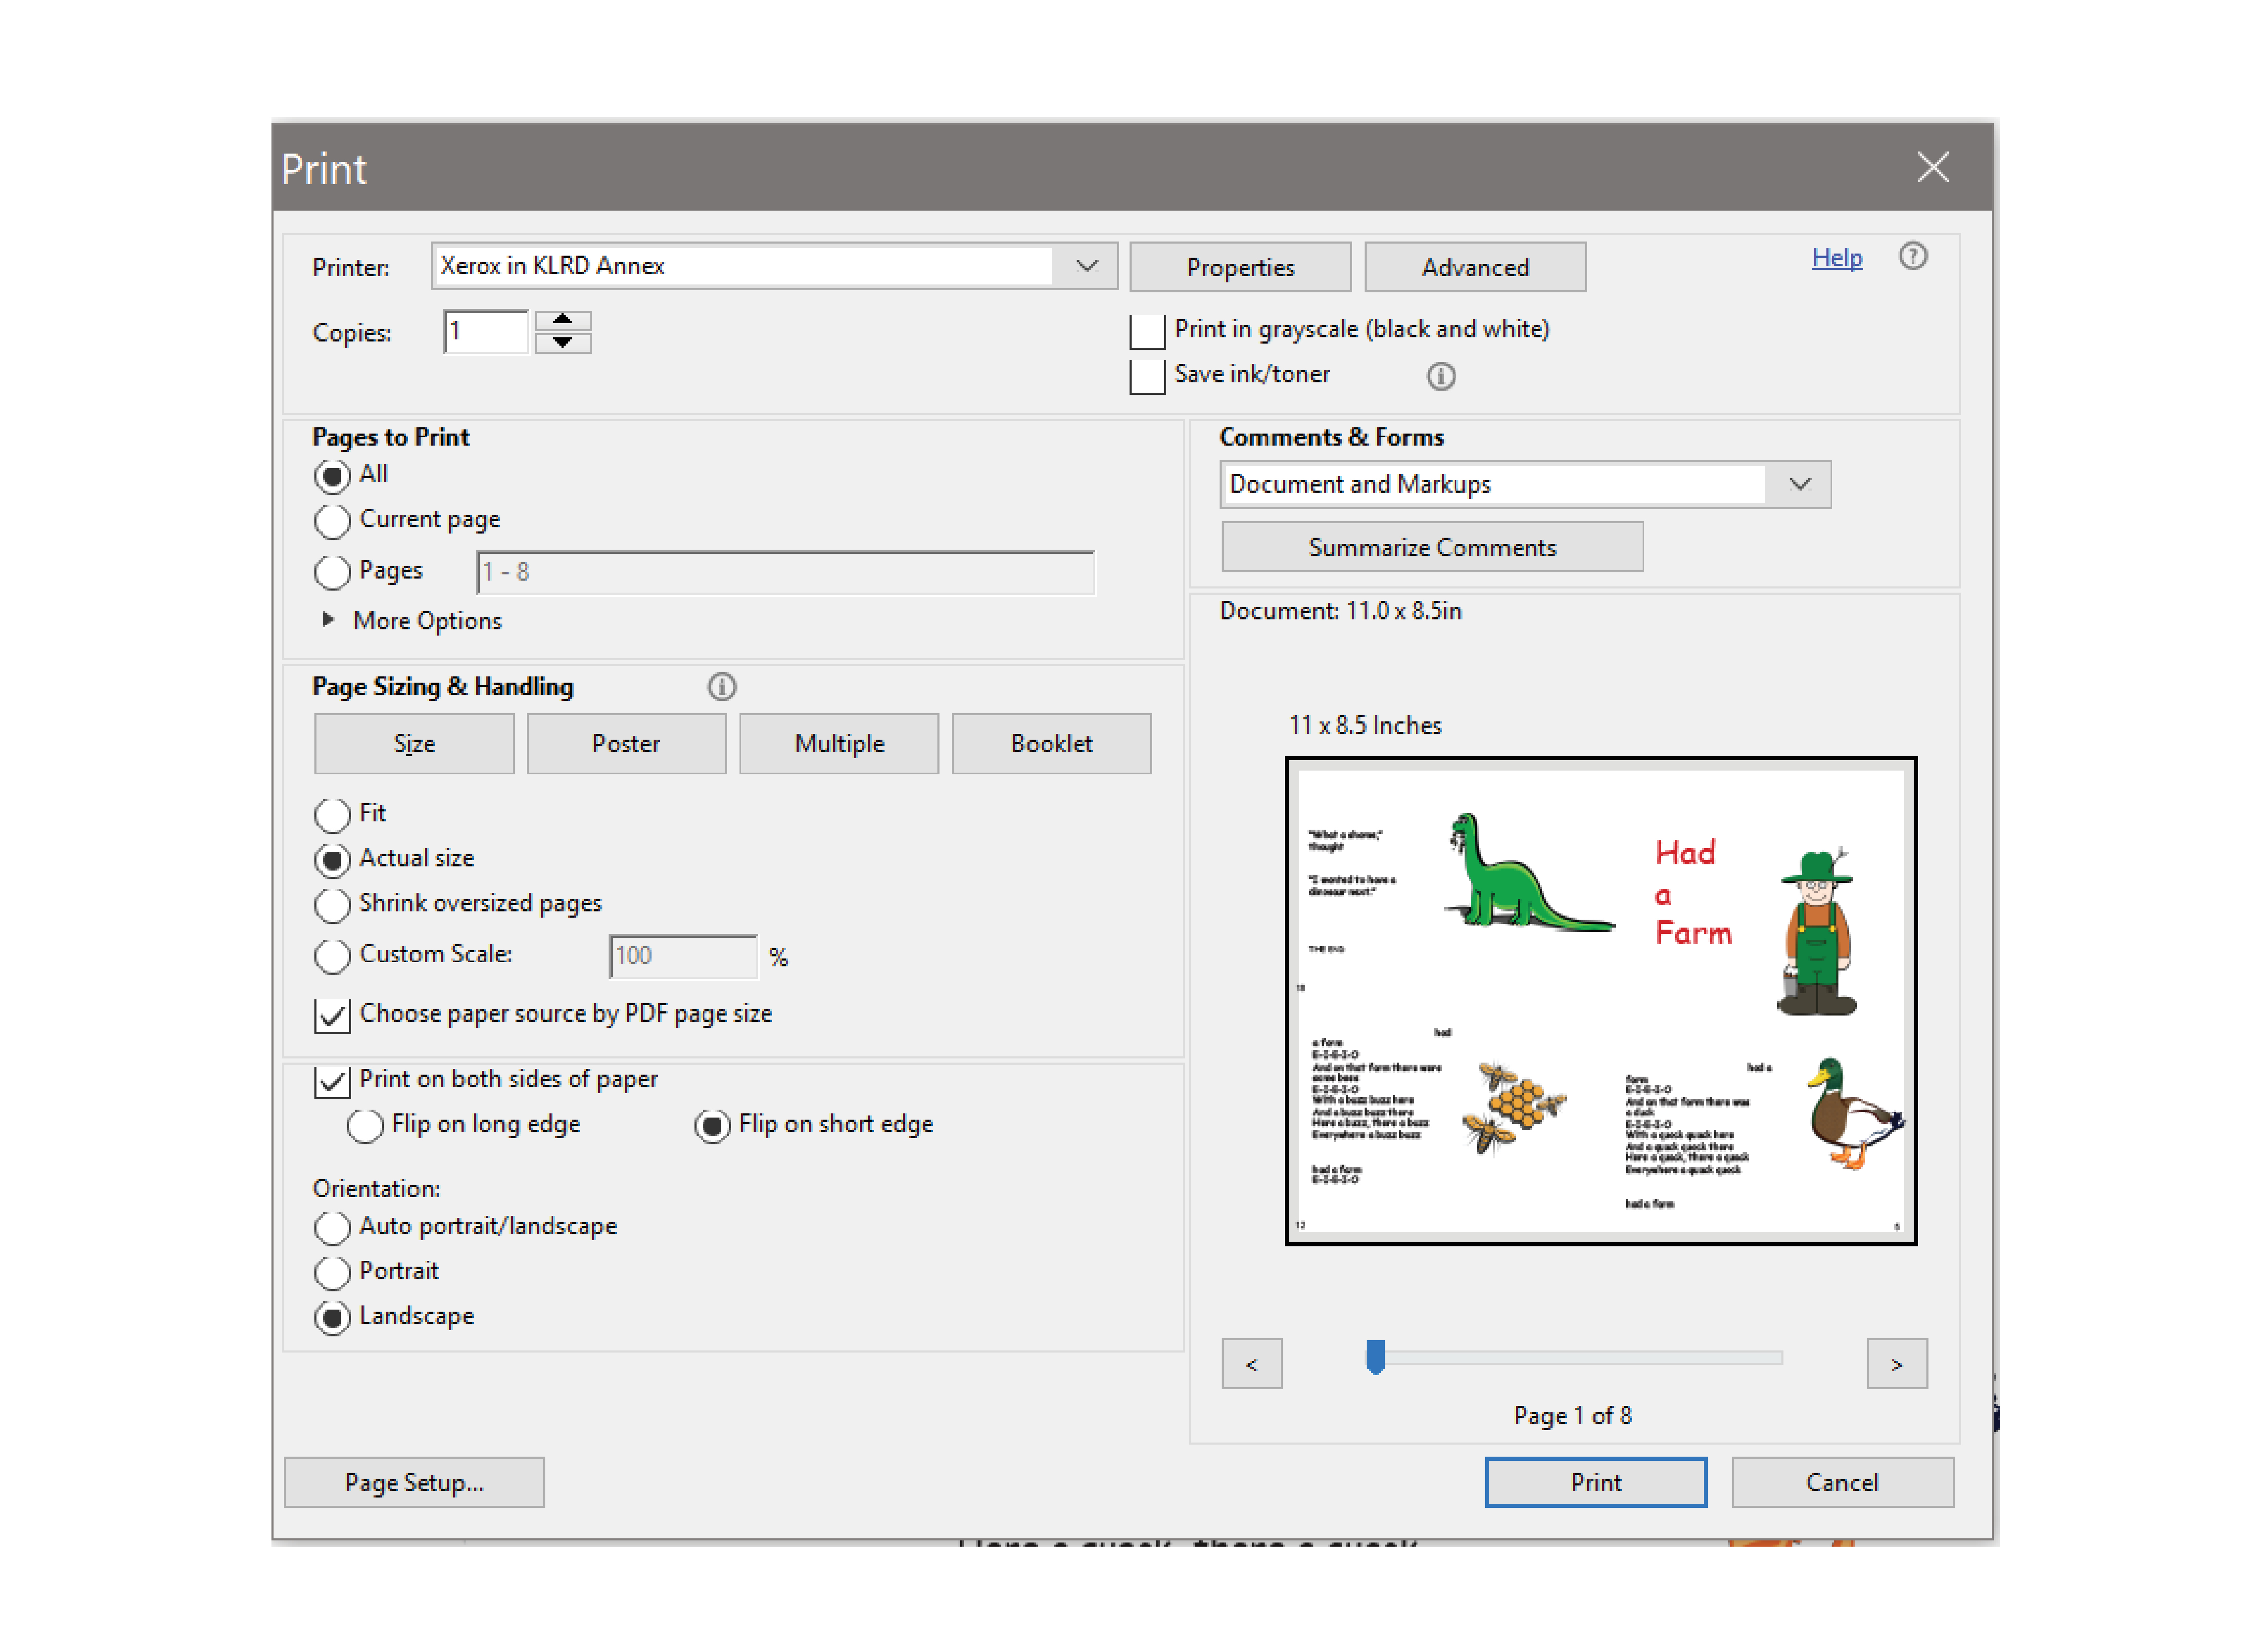Click the print preview thumbnail
Screen dimensions: 2268x1649
(1601, 1001)
